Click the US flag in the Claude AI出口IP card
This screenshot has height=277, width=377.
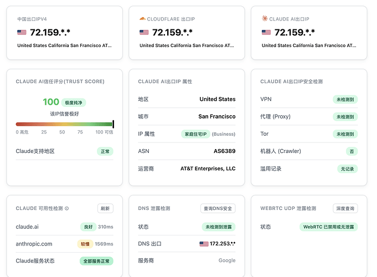[266, 32]
